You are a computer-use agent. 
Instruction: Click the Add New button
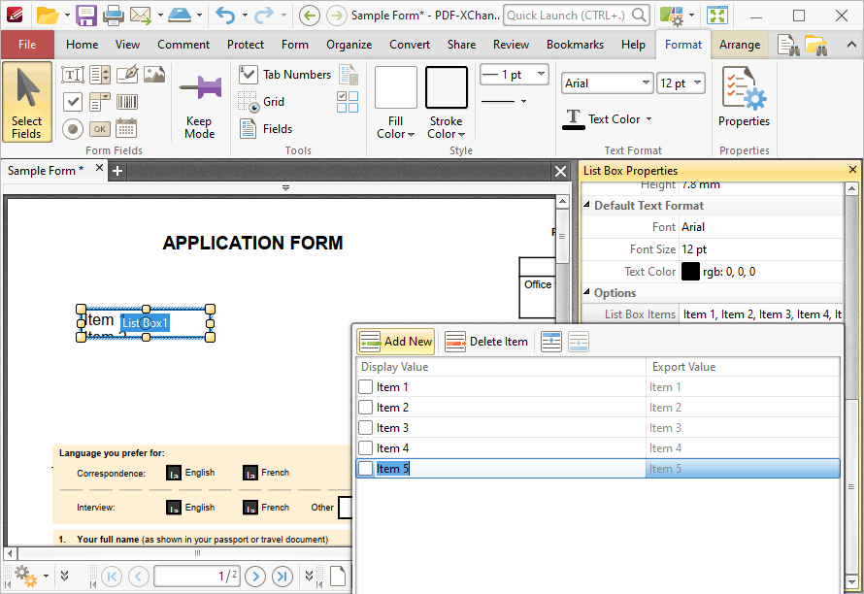[396, 342]
